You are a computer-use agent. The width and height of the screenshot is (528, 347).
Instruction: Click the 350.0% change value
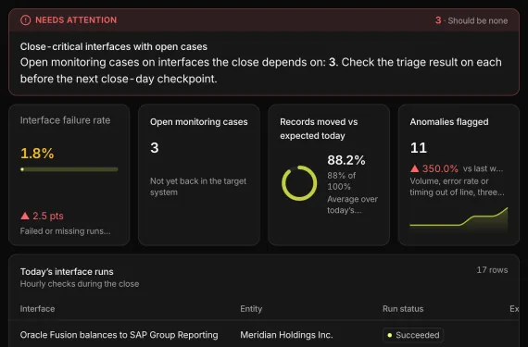tap(440, 168)
